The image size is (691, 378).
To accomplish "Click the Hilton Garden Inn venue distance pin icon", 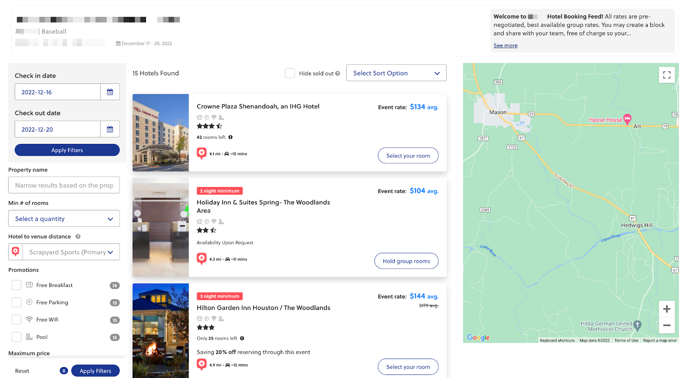I will (x=202, y=365).
